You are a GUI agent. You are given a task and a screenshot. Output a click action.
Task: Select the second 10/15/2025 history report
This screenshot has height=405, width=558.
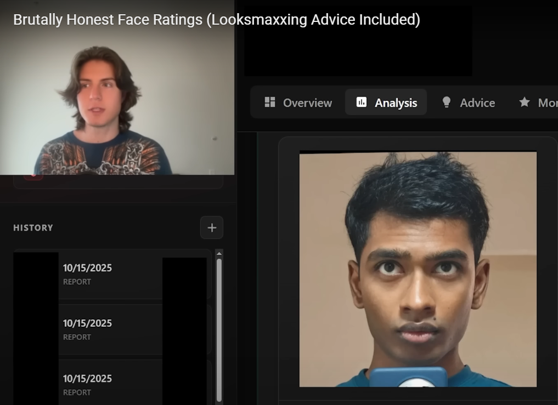click(88, 329)
